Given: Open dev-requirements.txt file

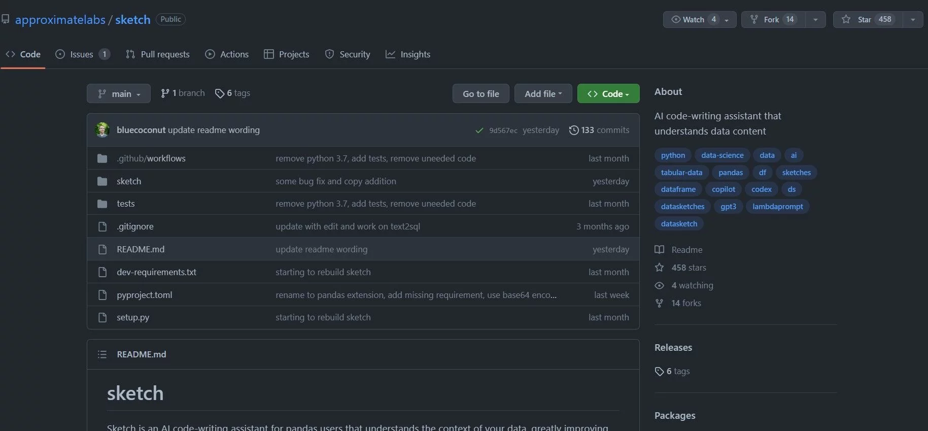Looking at the screenshot, I should (156, 272).
